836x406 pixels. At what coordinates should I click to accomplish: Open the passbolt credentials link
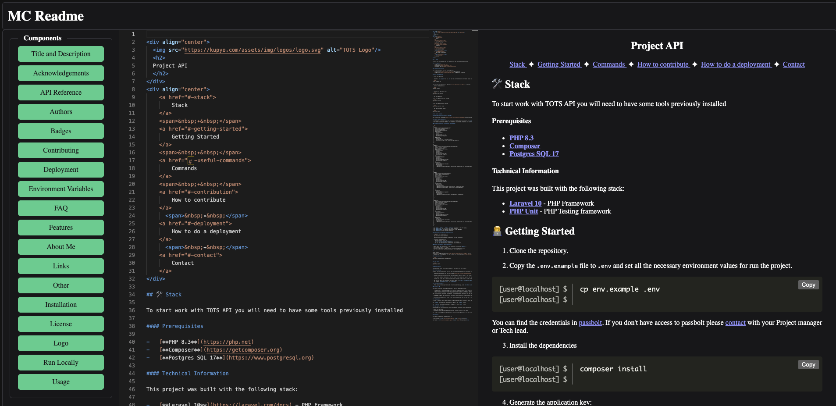pos(590,323)
